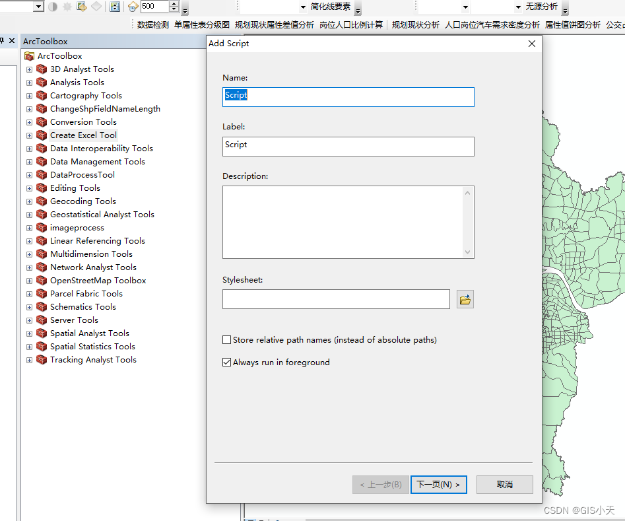Click the 取消 button
Viewport: 625px width, 521px height.
point(504,484)
